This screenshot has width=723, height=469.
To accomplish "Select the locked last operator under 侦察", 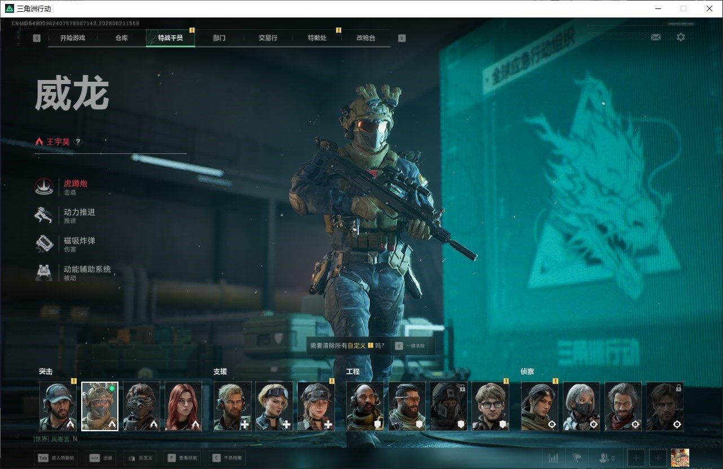I will [665, 406].
